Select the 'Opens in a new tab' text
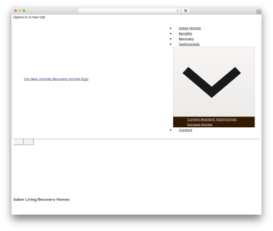 coord(29,17)
